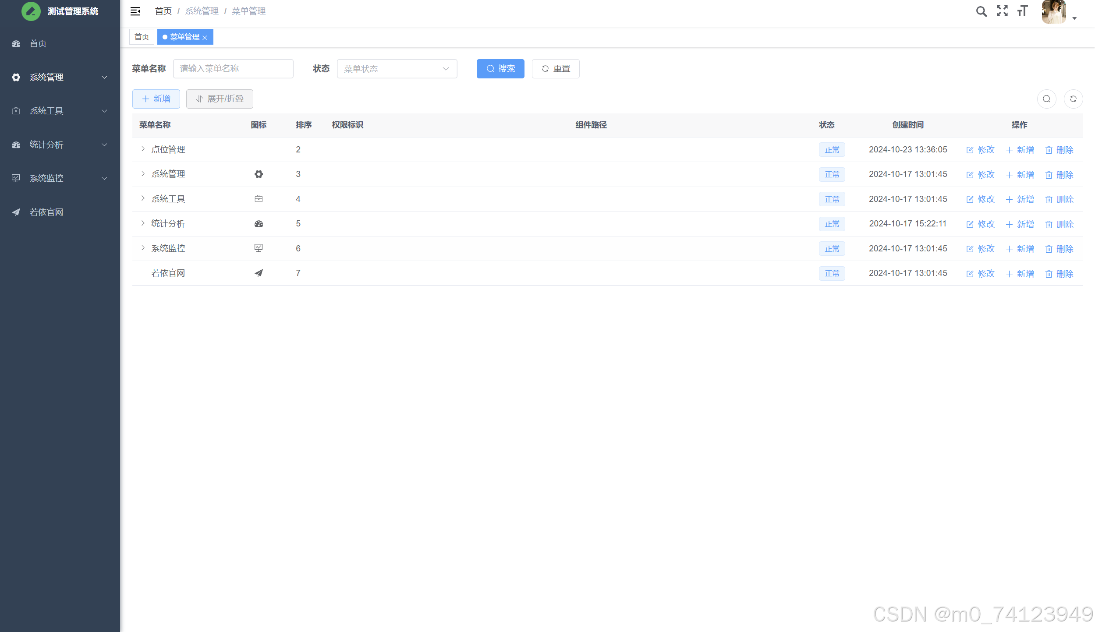Image resolution: width=1095 pixels, height=632 pixels.
Task: Close the 菜单管理 tab
Action: point(205,38)
